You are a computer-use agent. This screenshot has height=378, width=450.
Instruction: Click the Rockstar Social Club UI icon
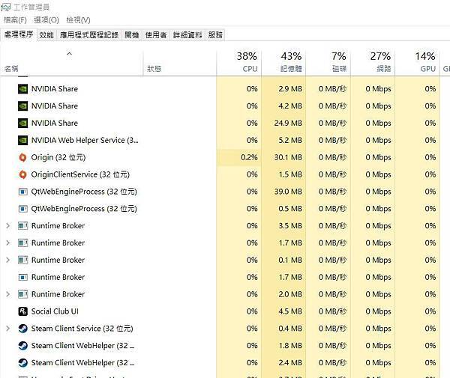pyautogui.click(x=23, y=311)
